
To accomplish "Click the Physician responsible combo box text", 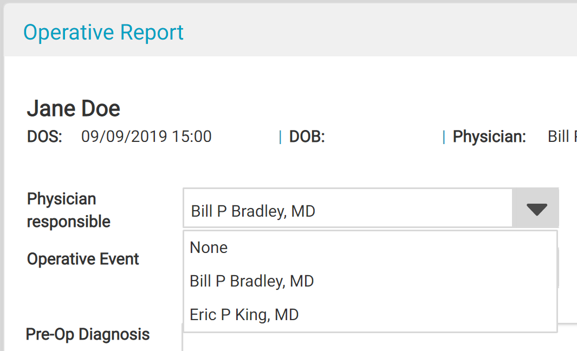I will pyautogui.click(x=253, y=211).
